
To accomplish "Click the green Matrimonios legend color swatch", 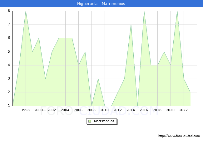I will pos(89,121).
